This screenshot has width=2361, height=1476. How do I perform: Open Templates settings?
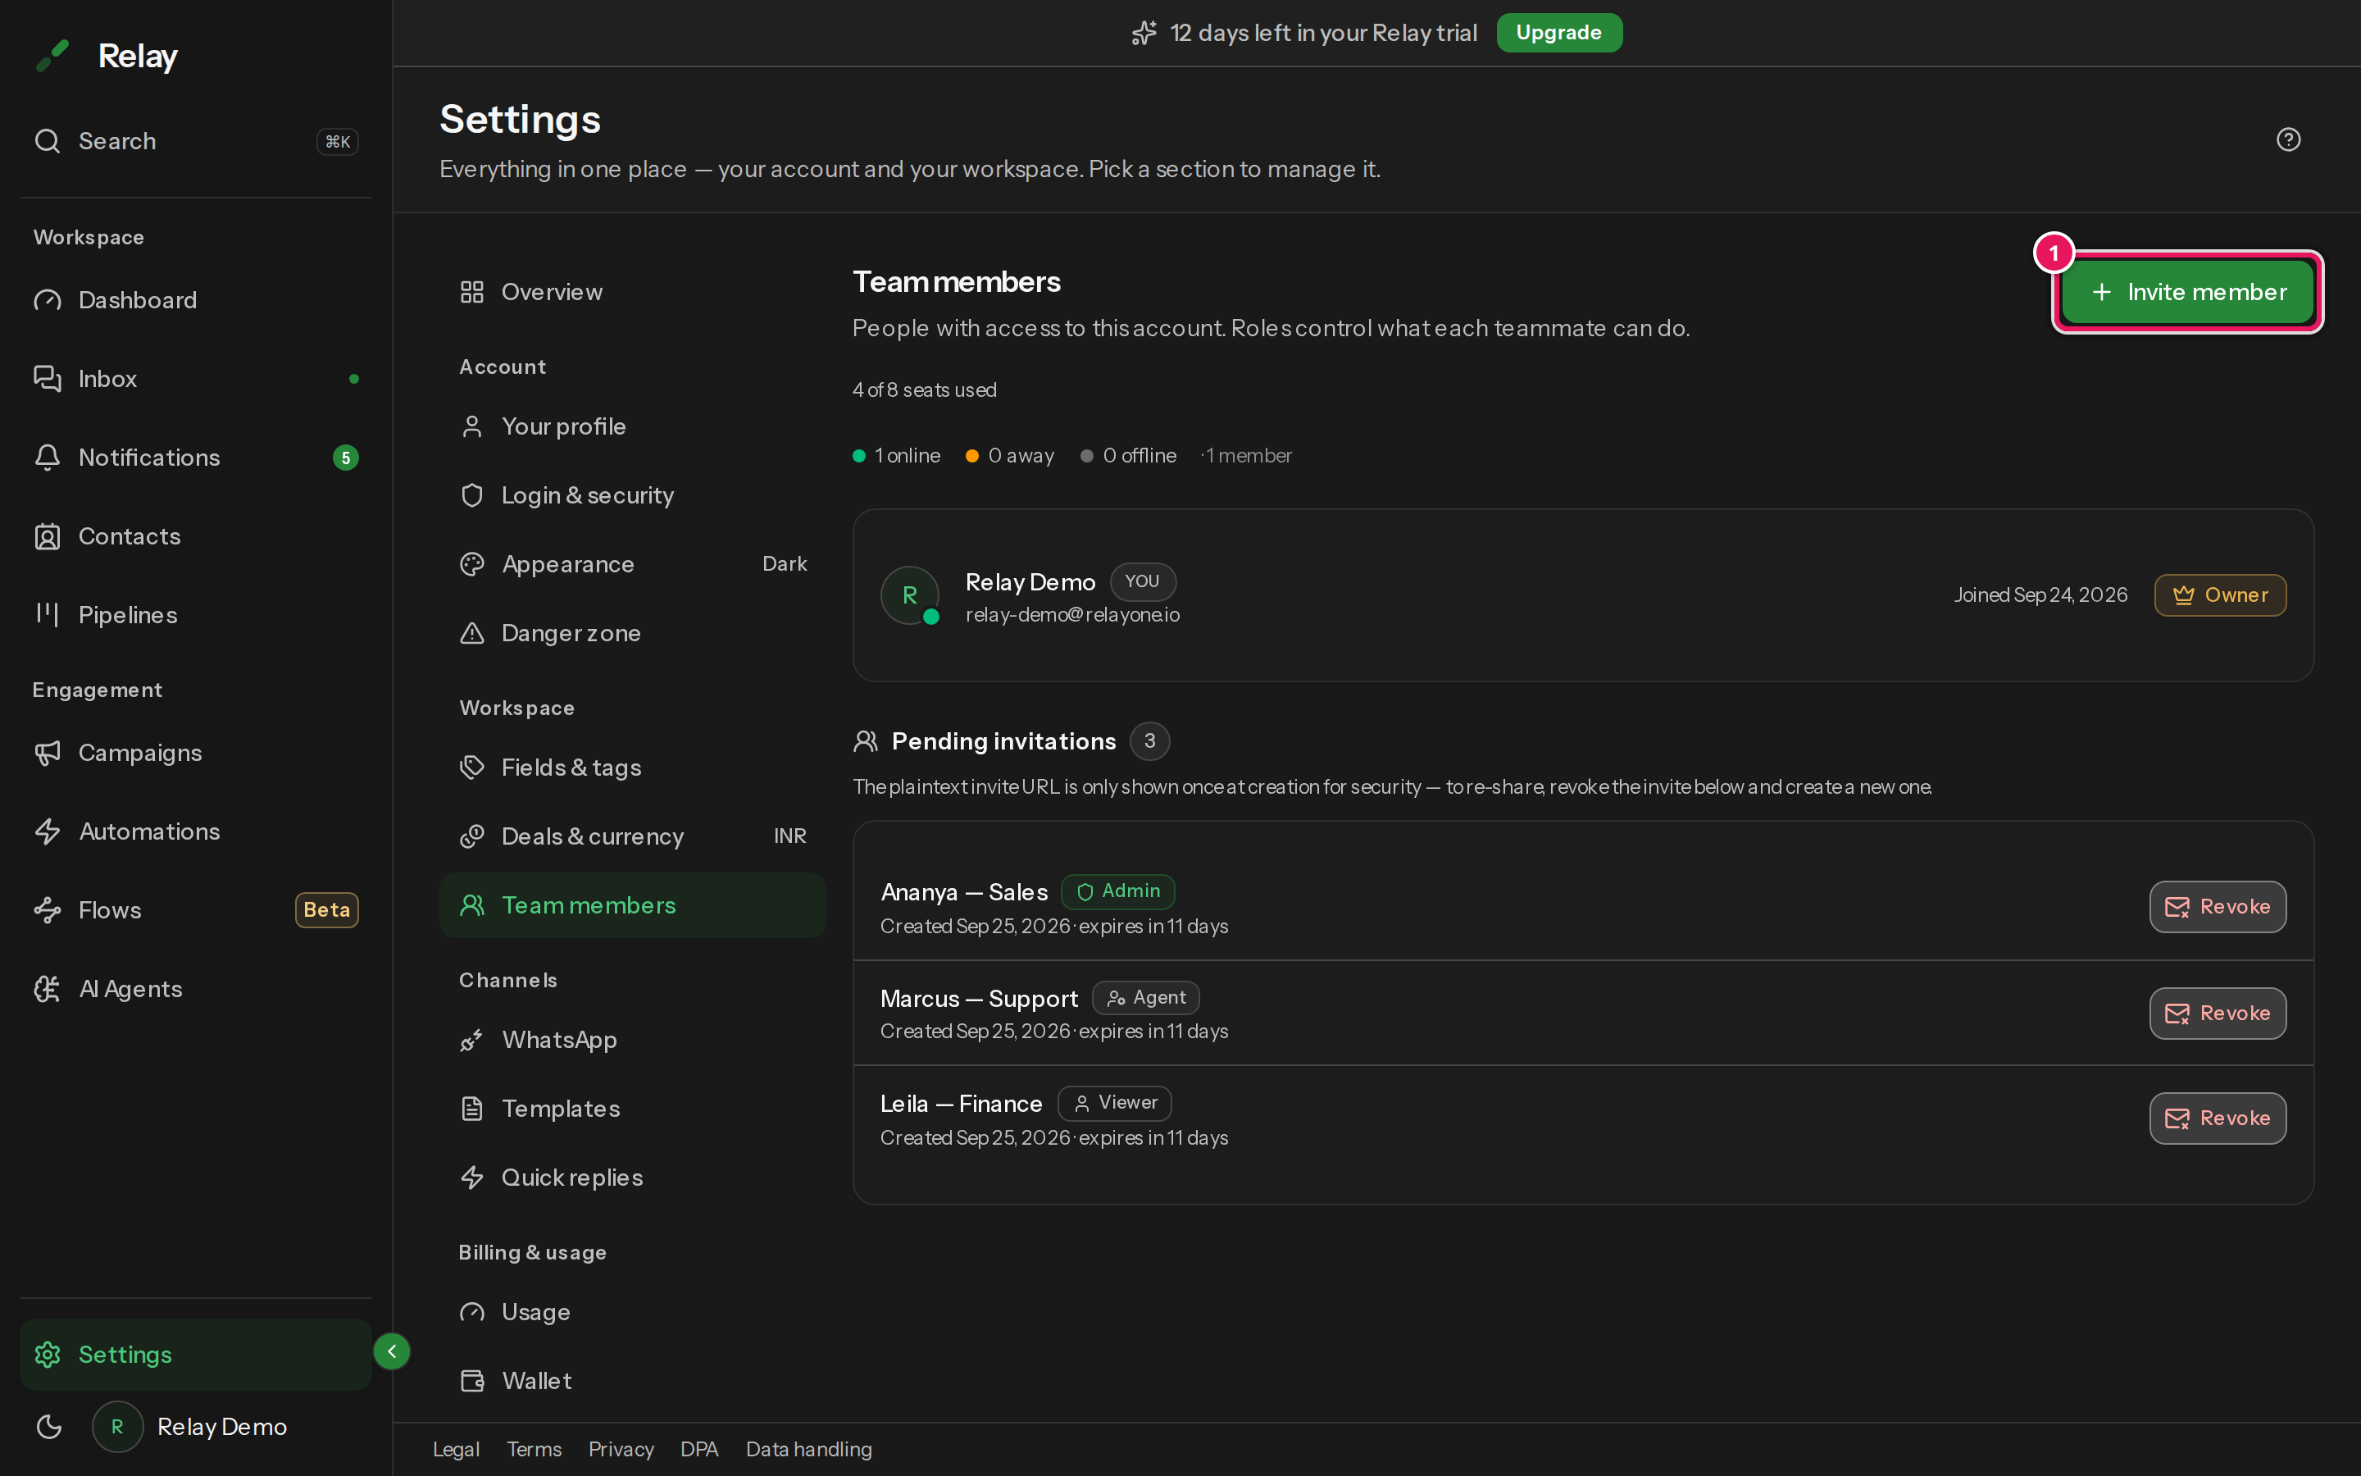632,1109
